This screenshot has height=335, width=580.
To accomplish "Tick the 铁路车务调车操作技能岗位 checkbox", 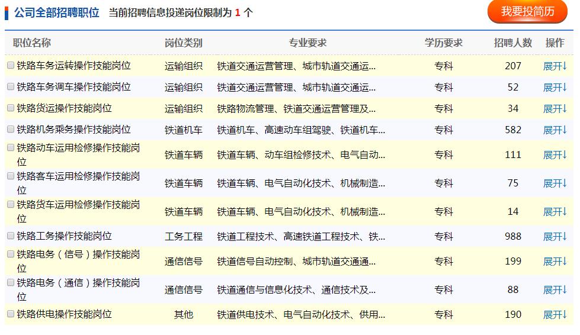I will click(11, 87).
